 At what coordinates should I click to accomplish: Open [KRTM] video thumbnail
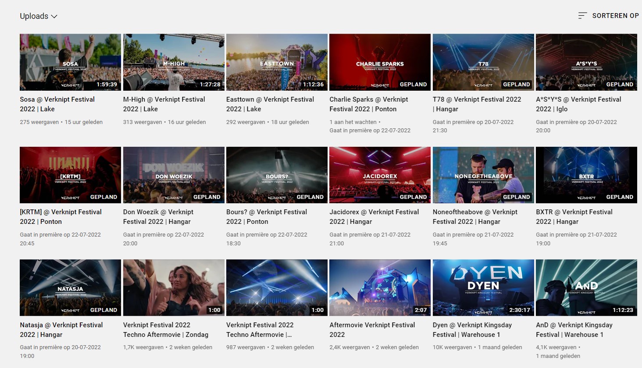(x=70, y=175)
